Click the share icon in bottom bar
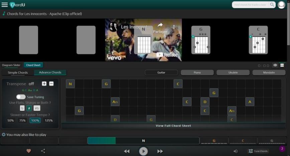Image resolution: width=290 pixels, height=156 pixels. pyautogui.click(x=43, y=151)
